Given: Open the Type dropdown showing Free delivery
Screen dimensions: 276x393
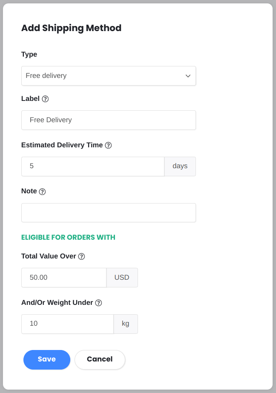Looking at the screenshot, I should (109, 76).
